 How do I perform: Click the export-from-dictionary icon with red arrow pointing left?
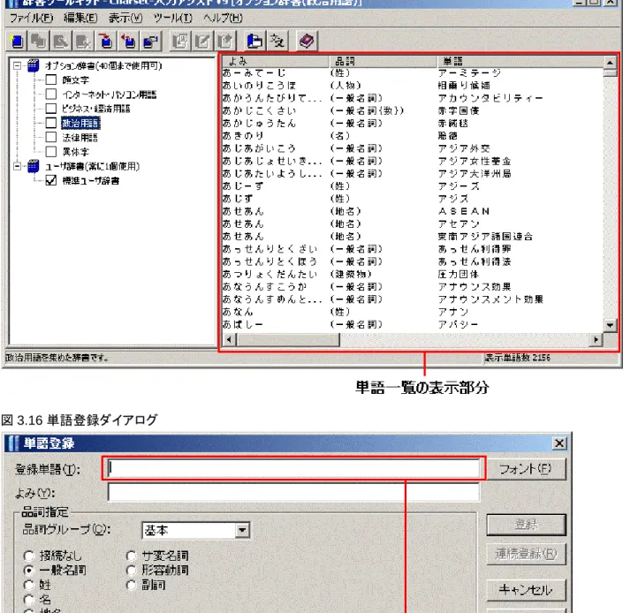(128, 41)
